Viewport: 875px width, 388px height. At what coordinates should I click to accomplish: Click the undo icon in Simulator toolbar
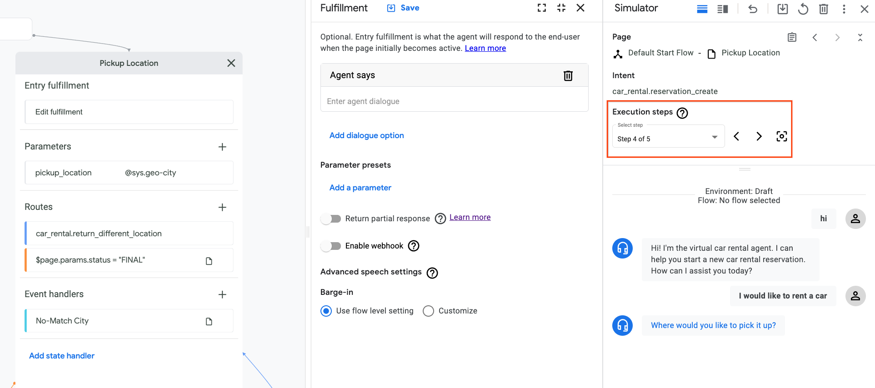click(753, 9)
